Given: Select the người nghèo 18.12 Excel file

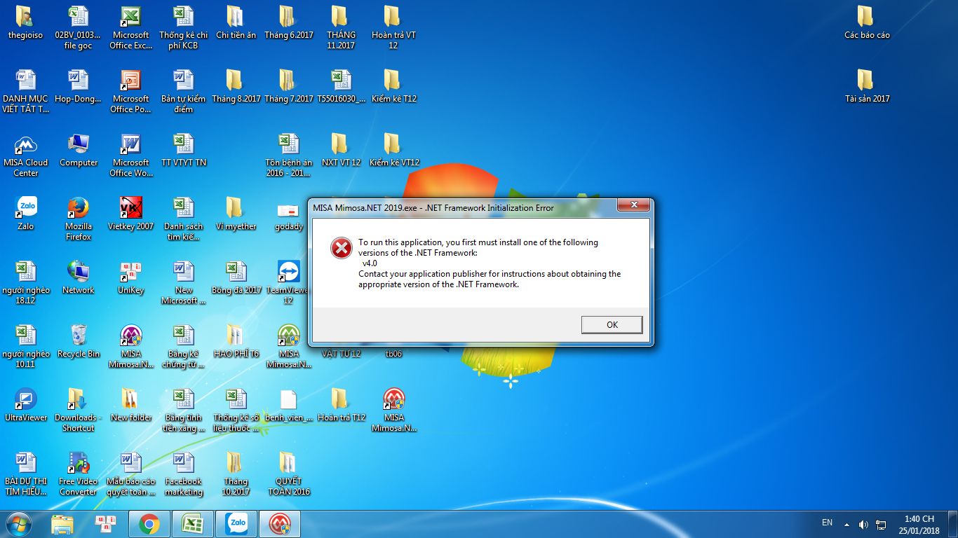Looking at the screenshot, I should (x=26, y=283).
